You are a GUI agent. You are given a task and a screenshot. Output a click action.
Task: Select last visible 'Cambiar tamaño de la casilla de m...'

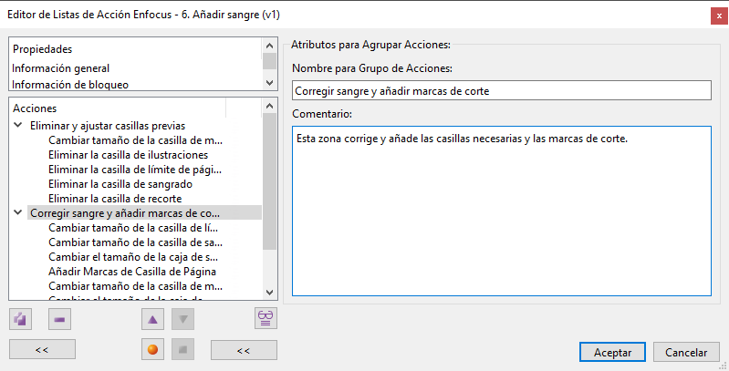tap(135, 286)
